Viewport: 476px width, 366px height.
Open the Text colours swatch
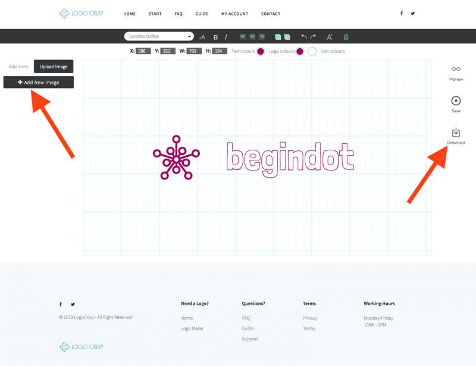(261, 51)
